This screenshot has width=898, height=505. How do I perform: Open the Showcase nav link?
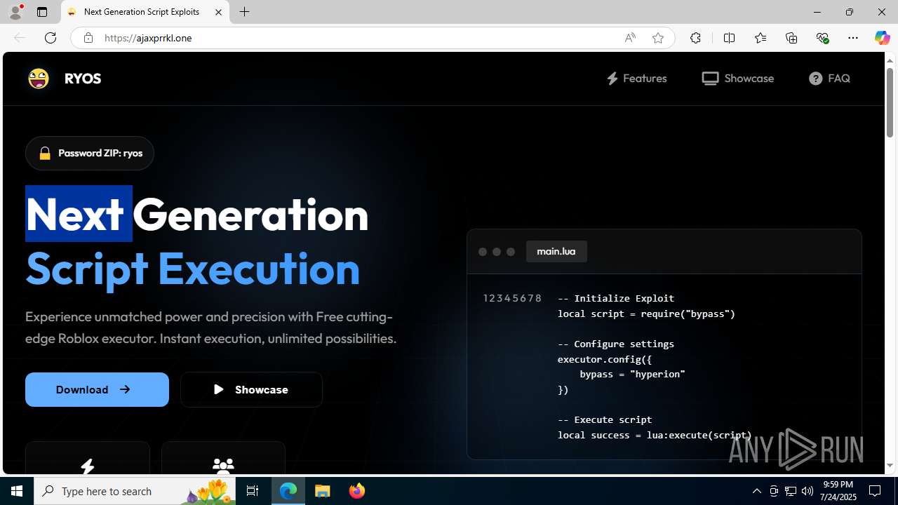tap(737, 79)
